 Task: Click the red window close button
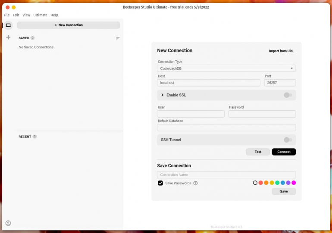tap(8, 7)
